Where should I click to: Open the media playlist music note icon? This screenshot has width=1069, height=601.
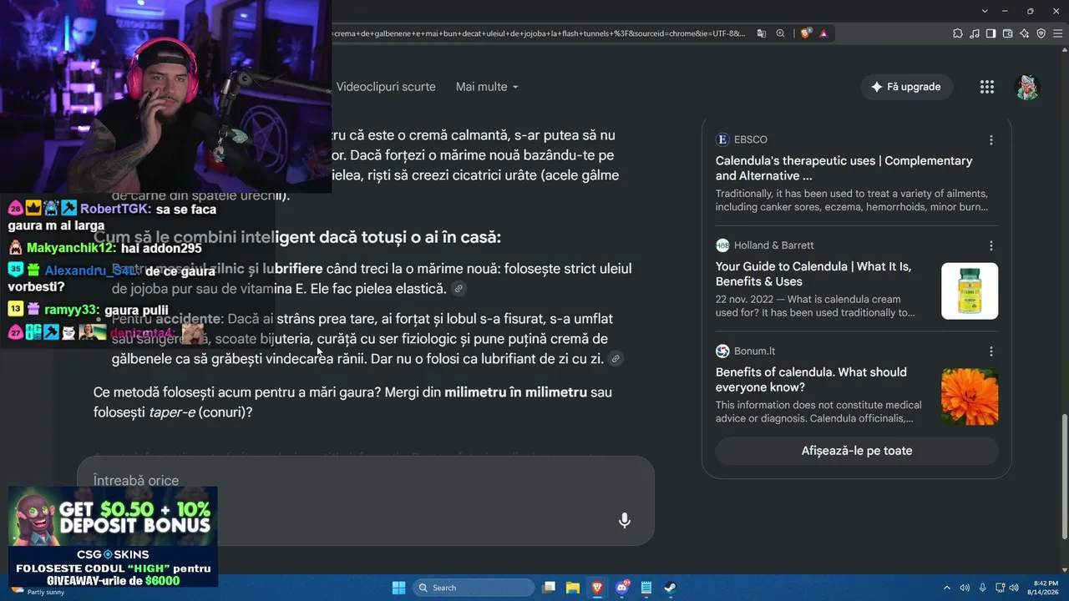pyautogui.click(x=975, y=33)
